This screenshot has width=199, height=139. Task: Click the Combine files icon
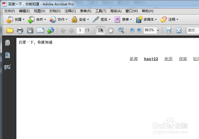(x=31, y=20)
